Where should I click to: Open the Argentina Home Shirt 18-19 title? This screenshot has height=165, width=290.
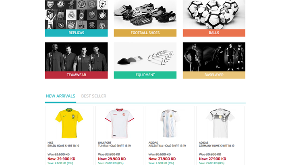pyautogui.click(x=167, y=146)
